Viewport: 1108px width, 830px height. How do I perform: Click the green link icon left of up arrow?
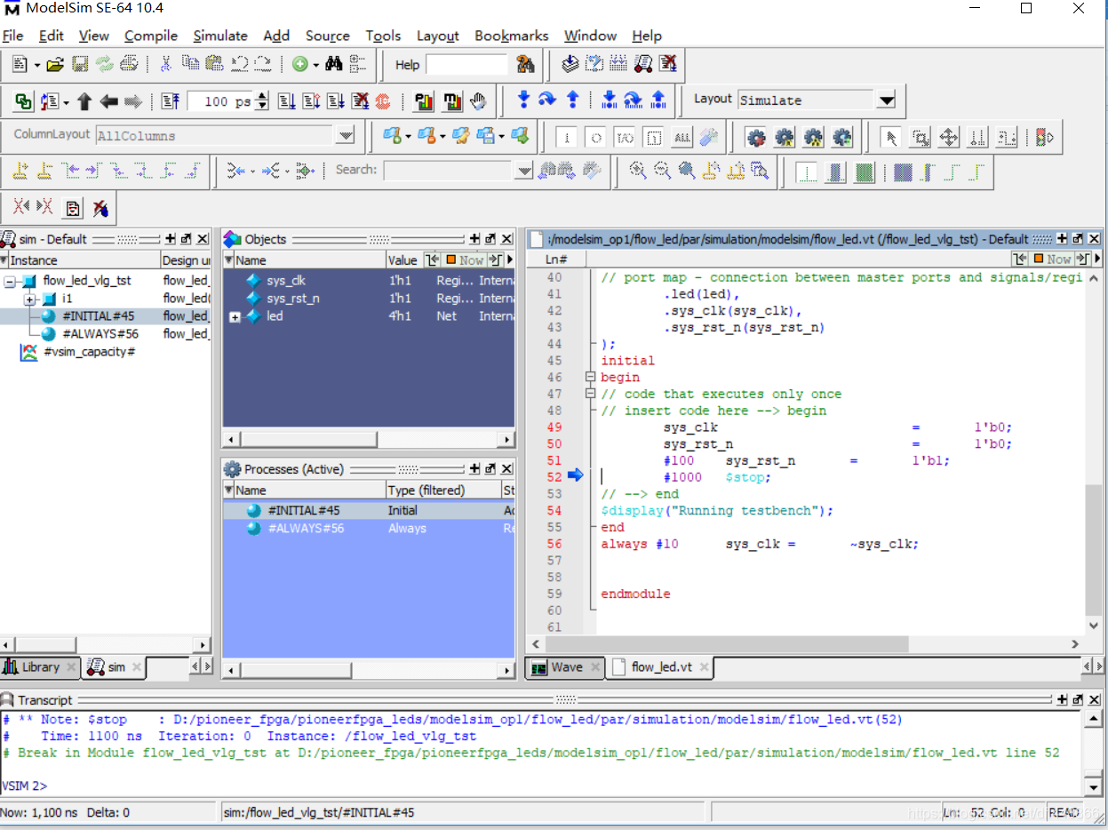(24, 101)
